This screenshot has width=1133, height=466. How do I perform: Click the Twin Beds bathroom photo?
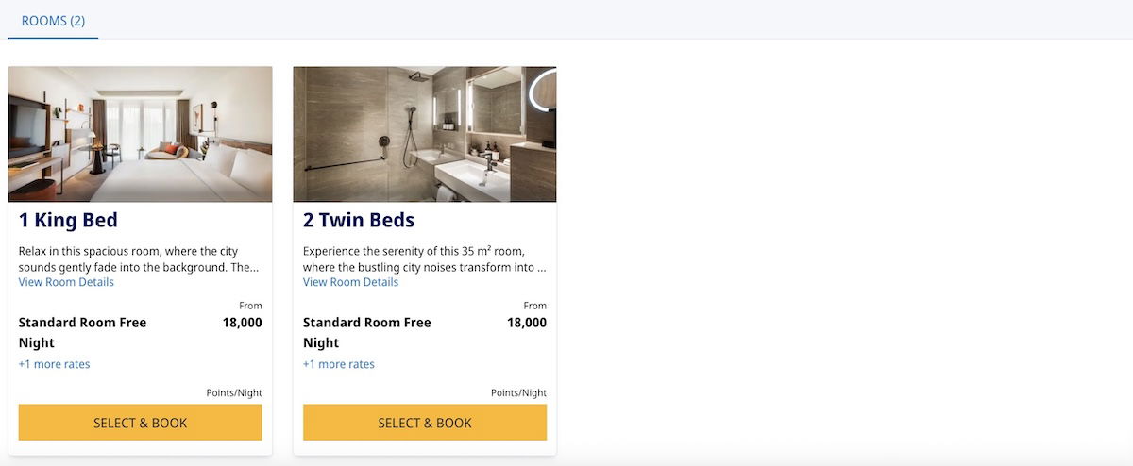[424, 134]
